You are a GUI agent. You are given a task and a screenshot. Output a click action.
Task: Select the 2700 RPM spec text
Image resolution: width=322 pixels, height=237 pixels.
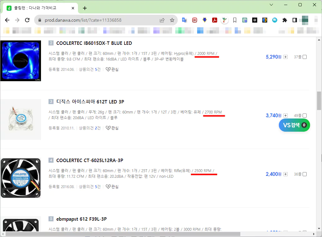pos(213,112)
